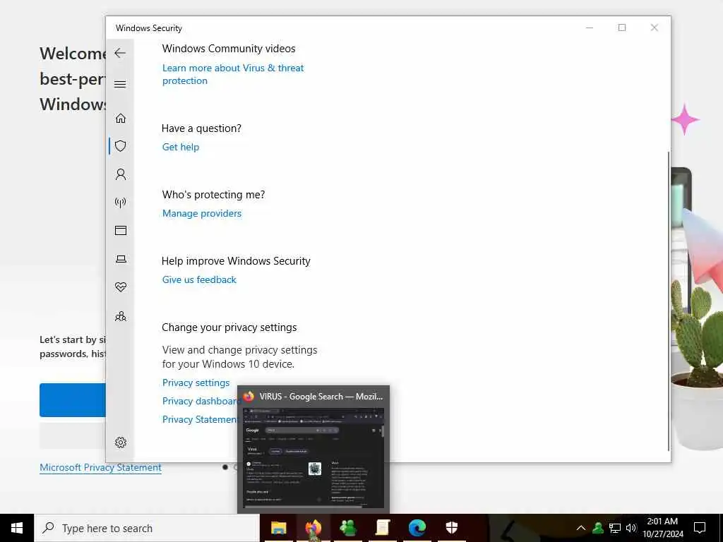Open the notepad scroll taskbar icon
The image size is (723, 542).
click(x=383, y=528)
